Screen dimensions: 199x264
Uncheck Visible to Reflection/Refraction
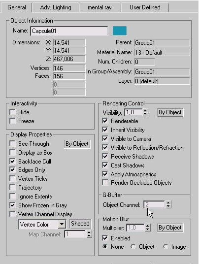[105, 148]
